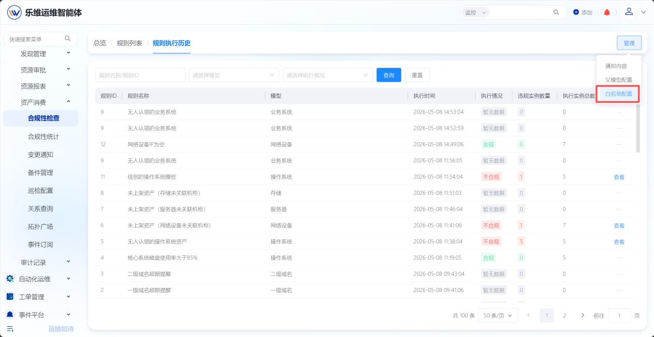Click 查看 for 信创的操作系统哪些 row

[619, 177]
